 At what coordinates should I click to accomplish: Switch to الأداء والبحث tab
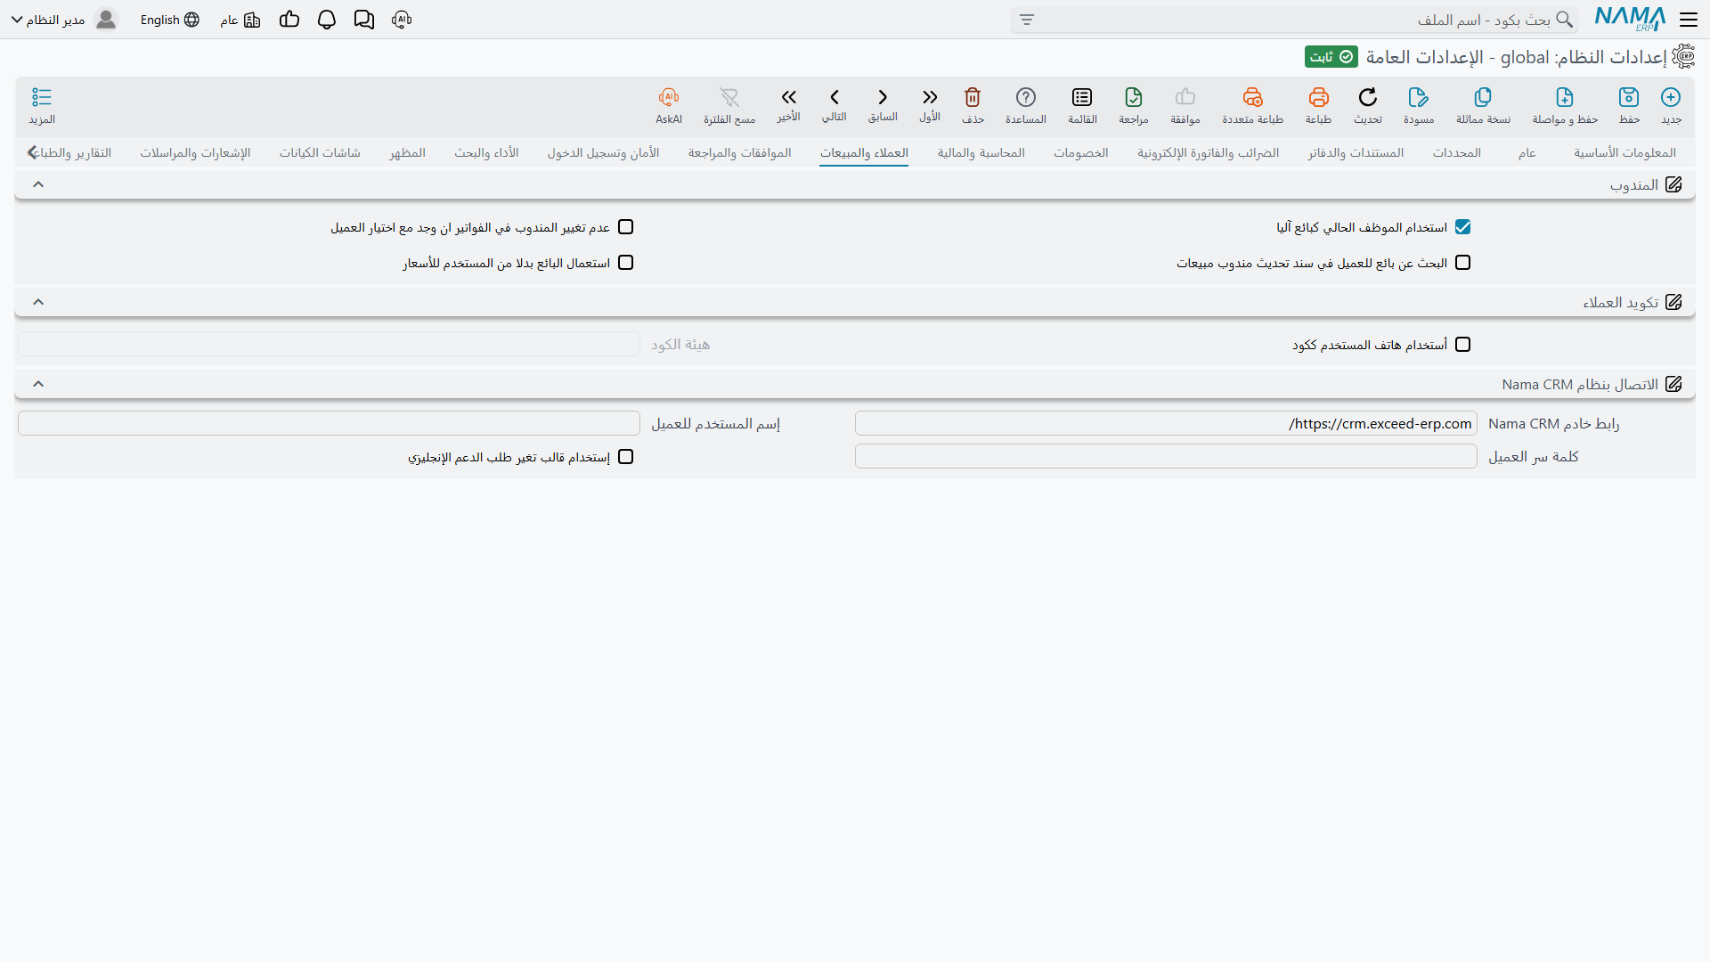(x=486, y=152)
